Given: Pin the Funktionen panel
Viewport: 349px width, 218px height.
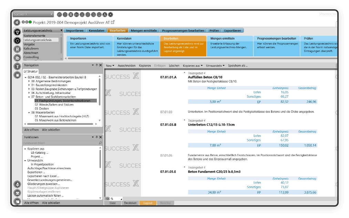Looking at the screenshot, I should [x=96, y=137].
